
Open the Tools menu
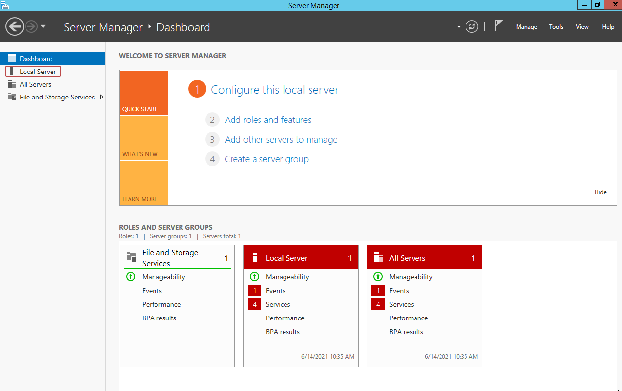(x=556, y=27)
